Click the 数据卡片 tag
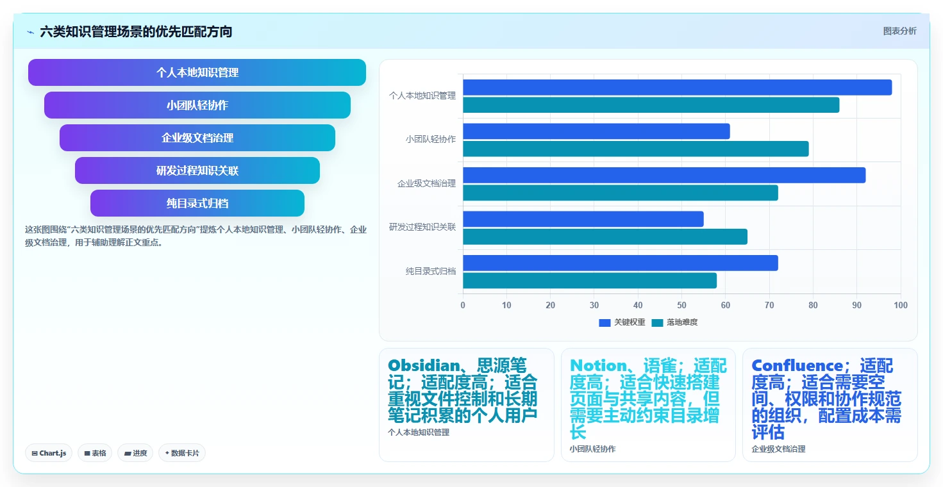The image size is (943, 487). 182,453
